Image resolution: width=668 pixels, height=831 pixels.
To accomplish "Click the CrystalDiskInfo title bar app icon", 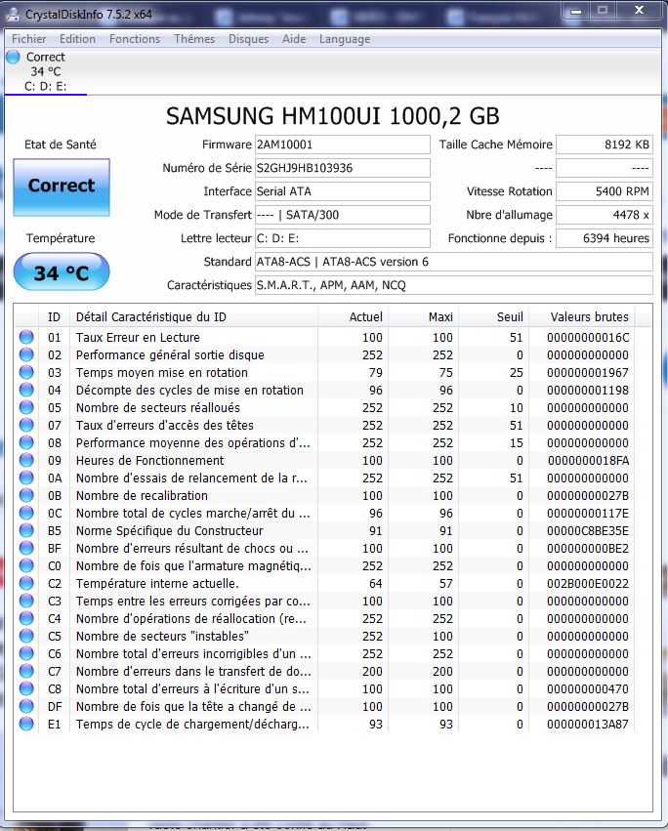I will point(13,15).
